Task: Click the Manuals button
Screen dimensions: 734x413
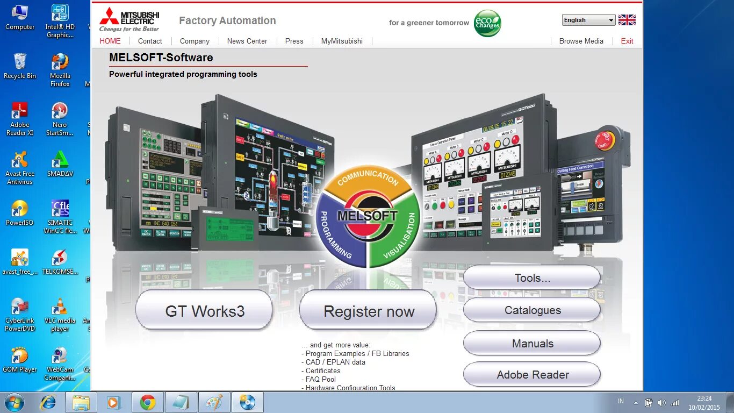Action: click(532, 343)
